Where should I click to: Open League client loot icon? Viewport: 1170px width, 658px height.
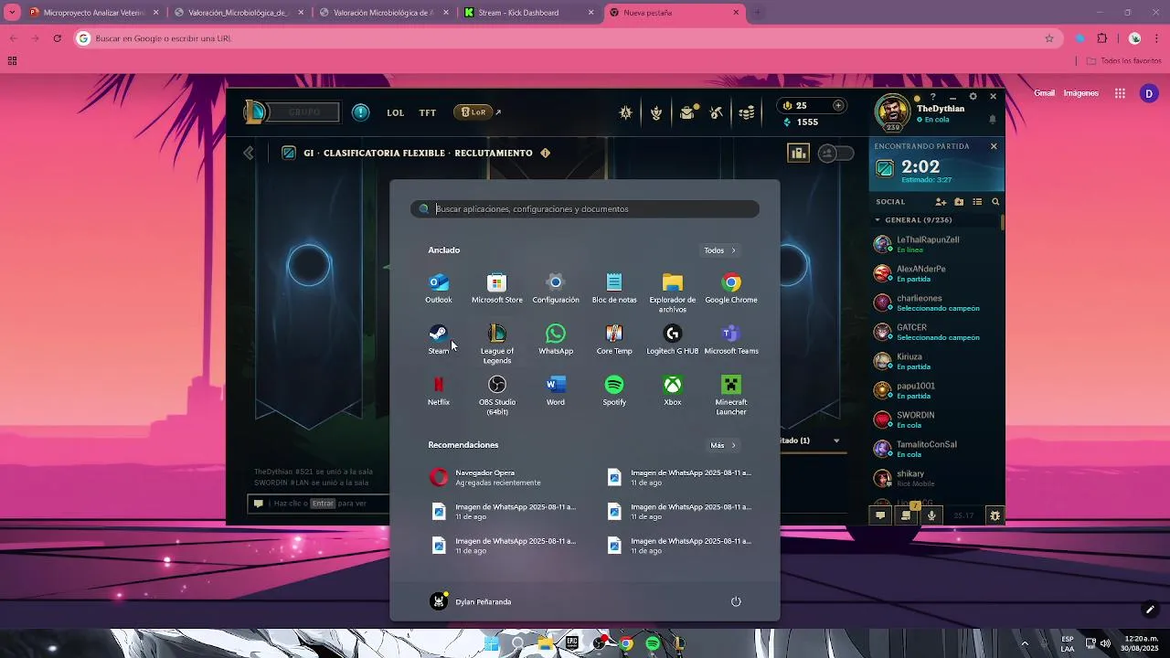tap(718, 112)
